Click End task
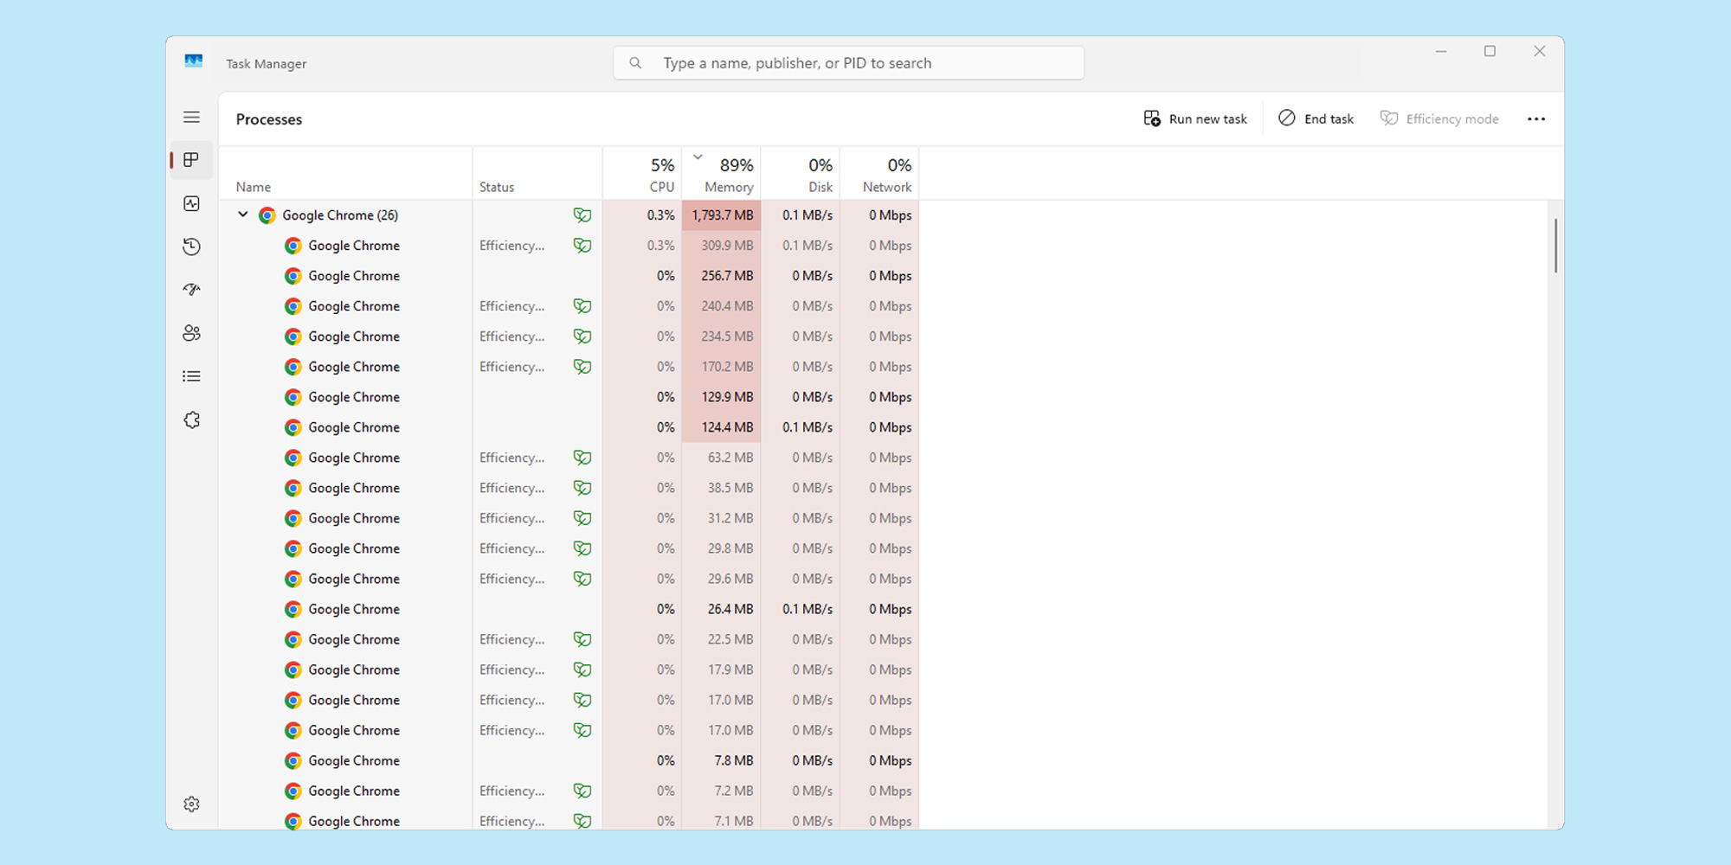The image size is (1731, 865). click(1316, 119)
